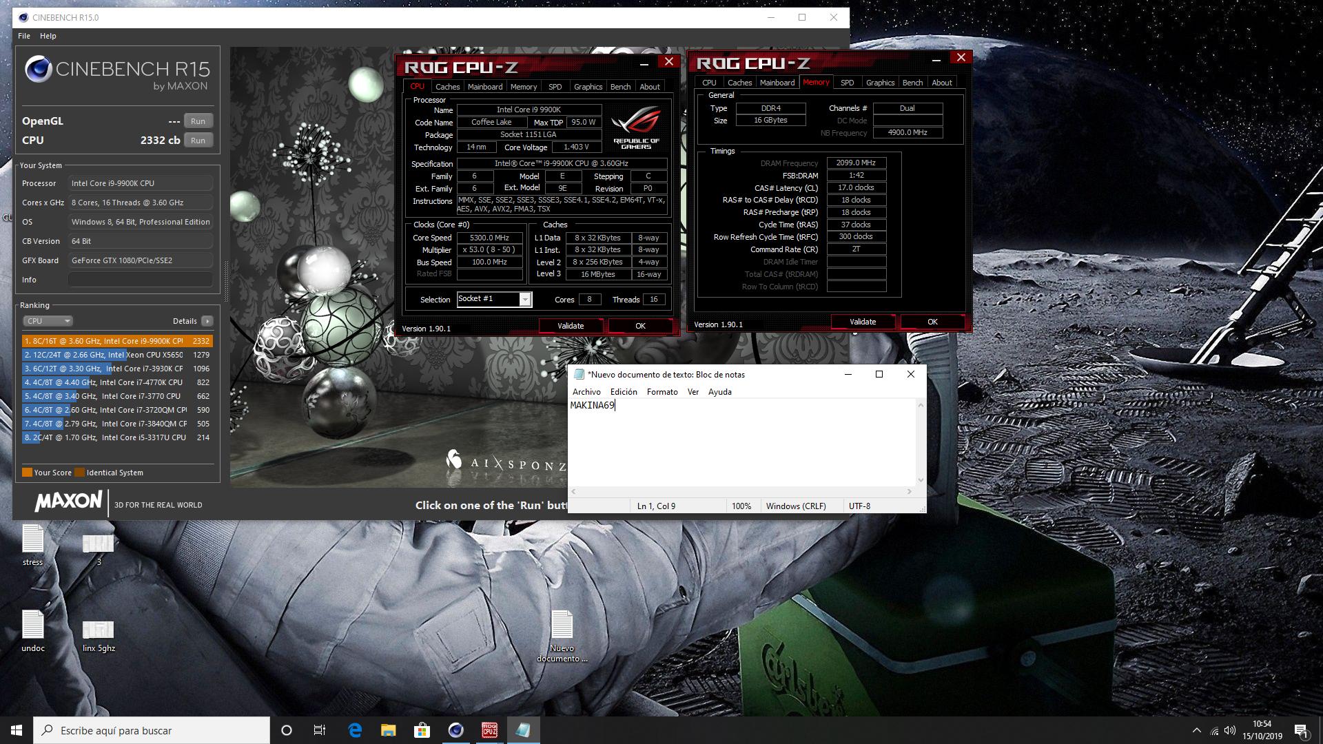Screen dimensions: 1323x744
Task: Open the File menu in Cinebench
Action: 24,36
